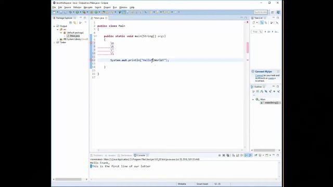Select the Main.java editor tab

tap(99, 18)
